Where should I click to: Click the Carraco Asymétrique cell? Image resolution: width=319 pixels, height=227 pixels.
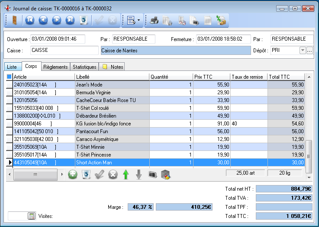pyautogui.click(x=112, y=139)
